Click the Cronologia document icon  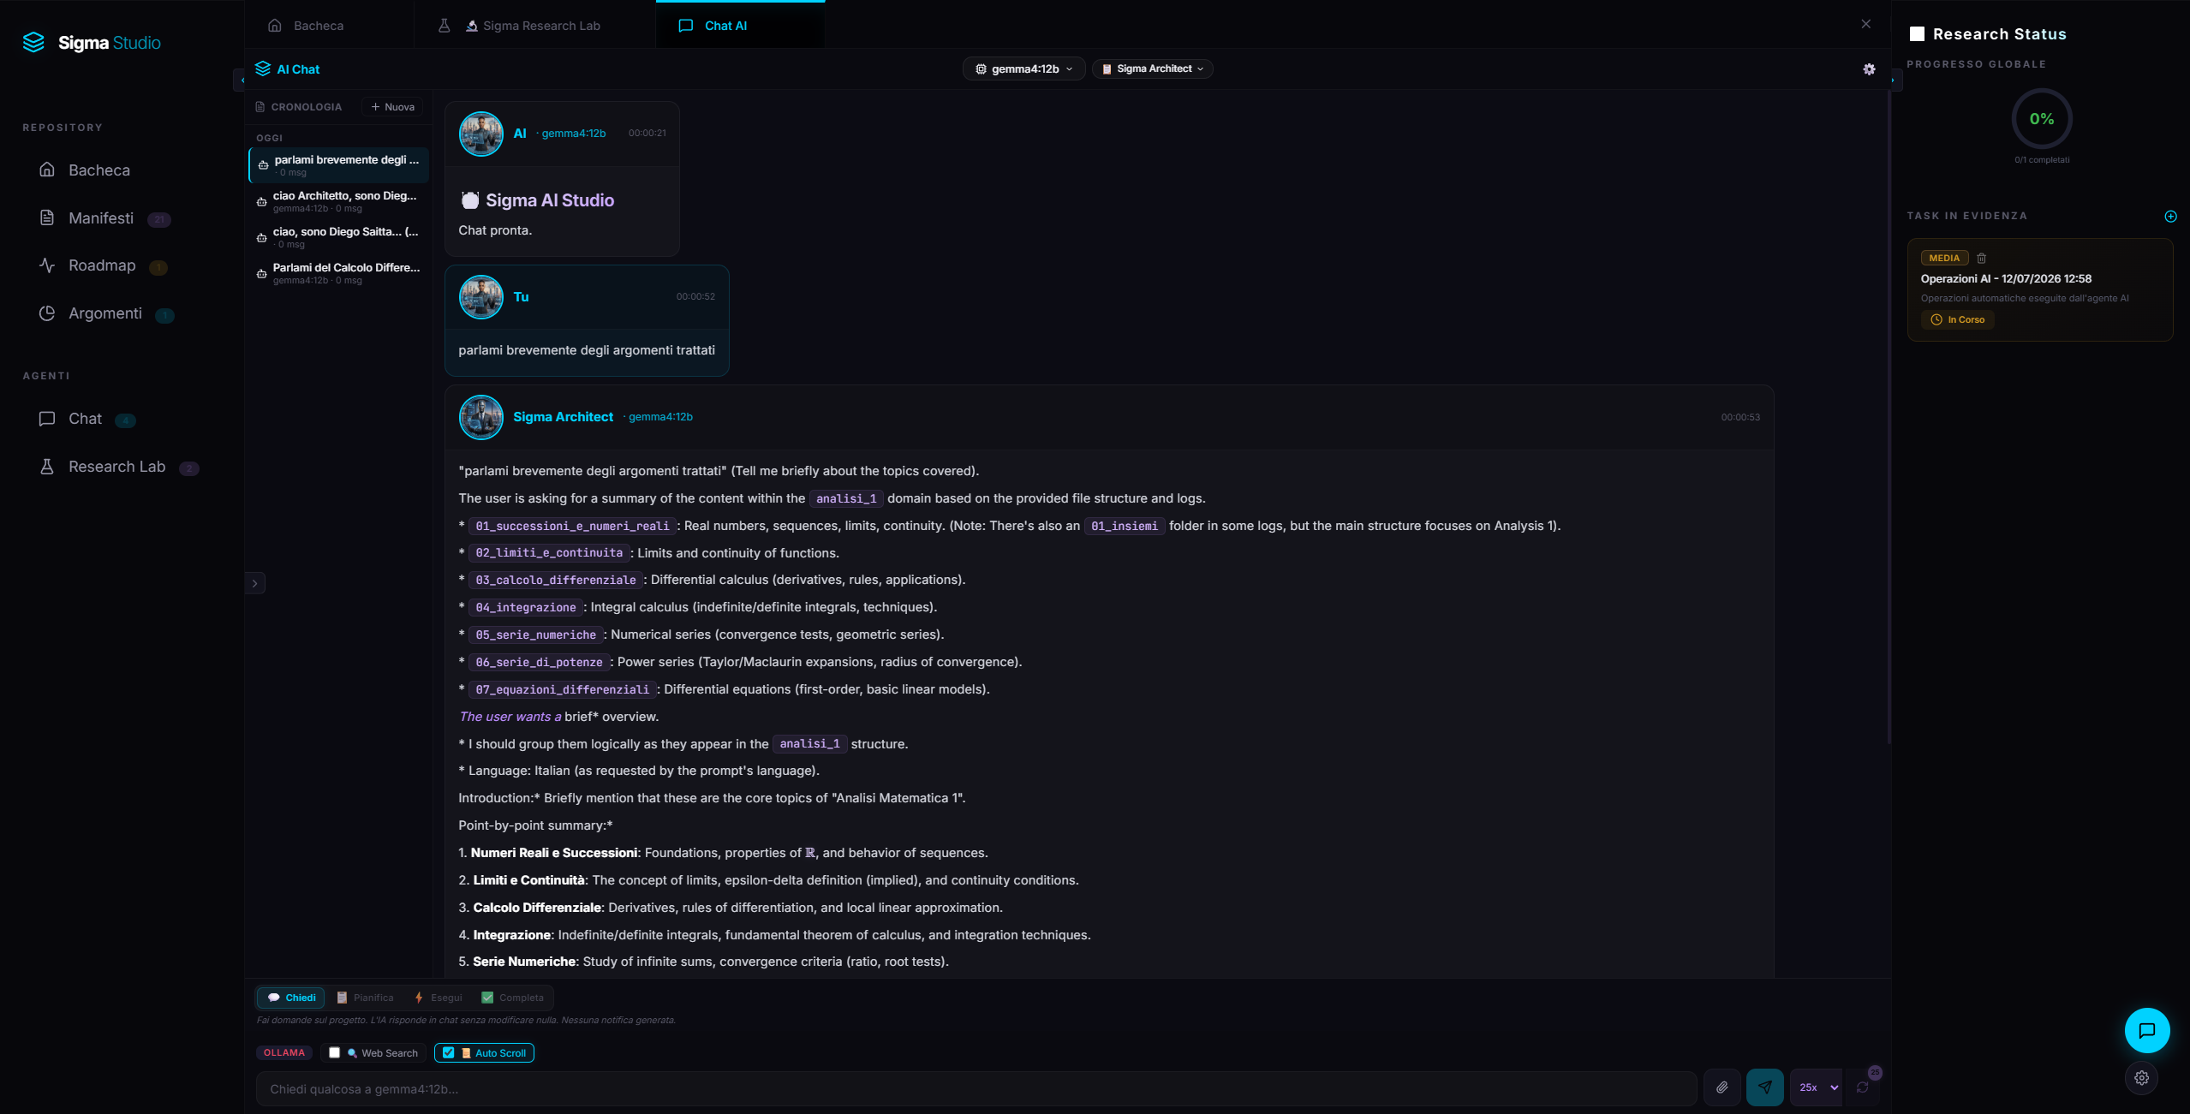coord(260,107)
